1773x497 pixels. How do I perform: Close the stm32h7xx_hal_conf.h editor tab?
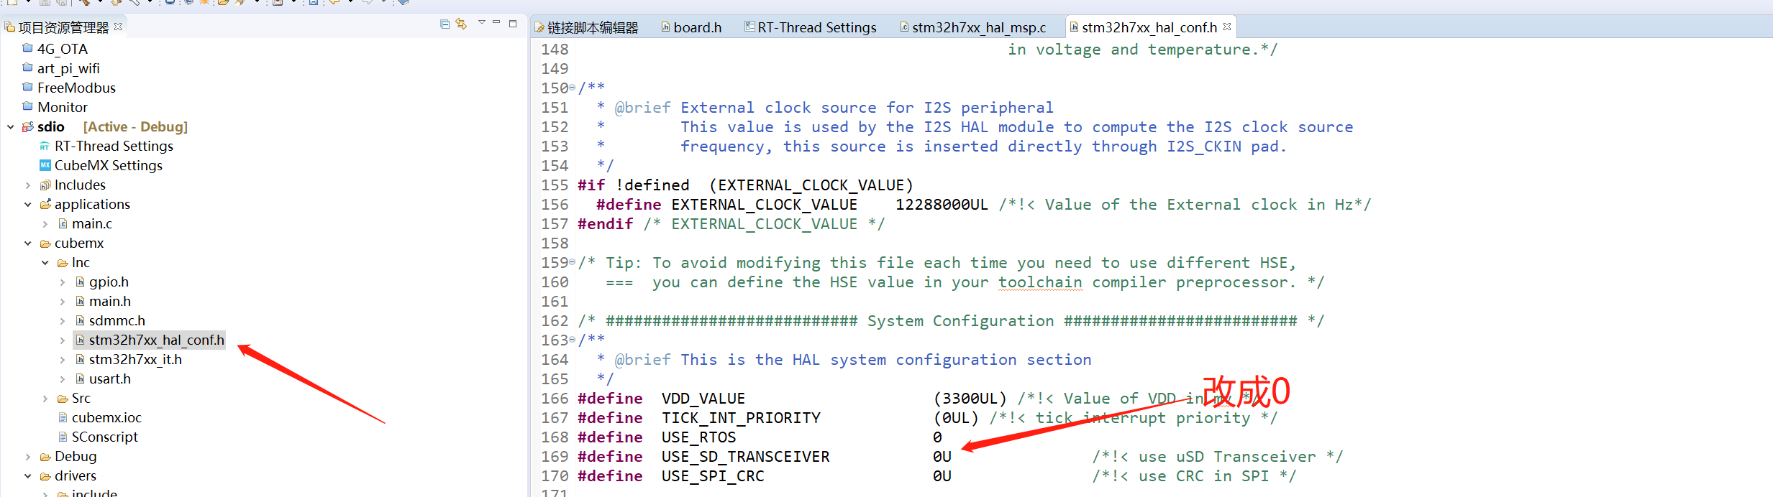point(1227,27)
